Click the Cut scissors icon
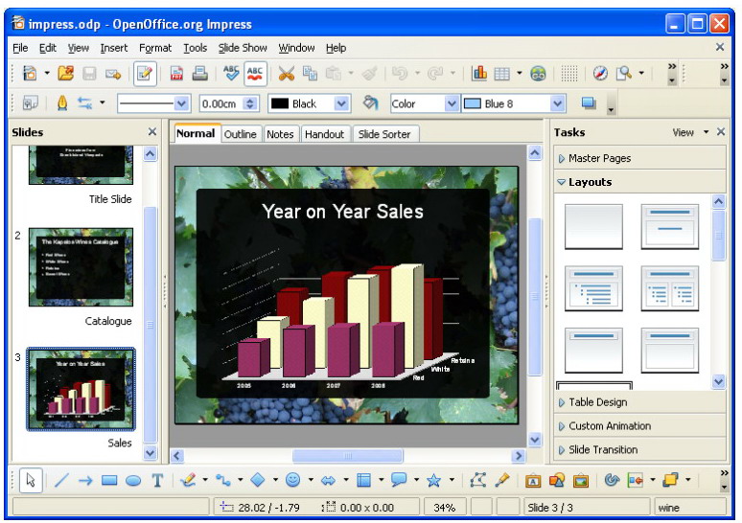Screen dimensions: 742x523 click(x=286, y=74)
